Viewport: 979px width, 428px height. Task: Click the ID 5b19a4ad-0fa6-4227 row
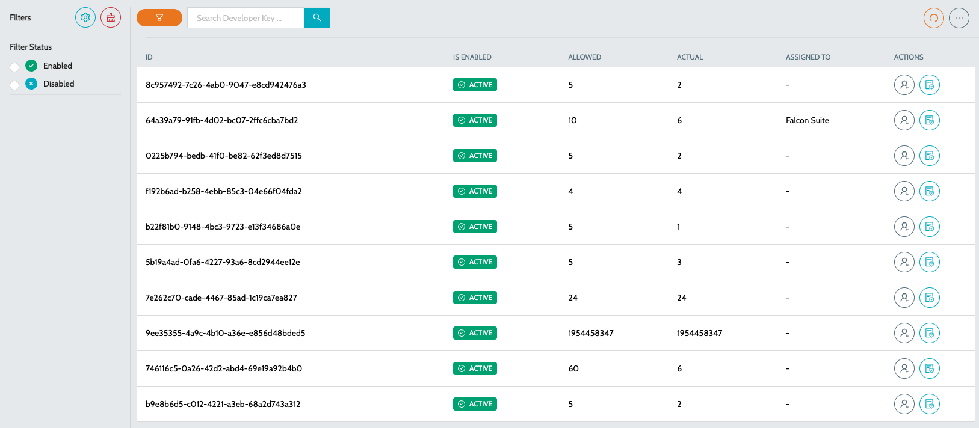223,262
